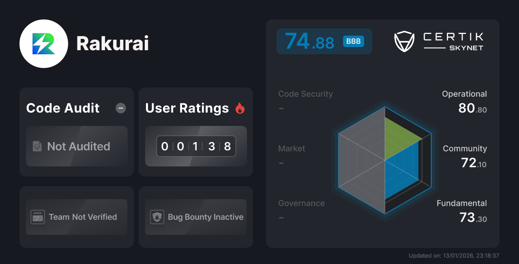This screenshot has width=519, height=264.
Task: Toggle the Market metric display
Action: [x=292, y=155]
